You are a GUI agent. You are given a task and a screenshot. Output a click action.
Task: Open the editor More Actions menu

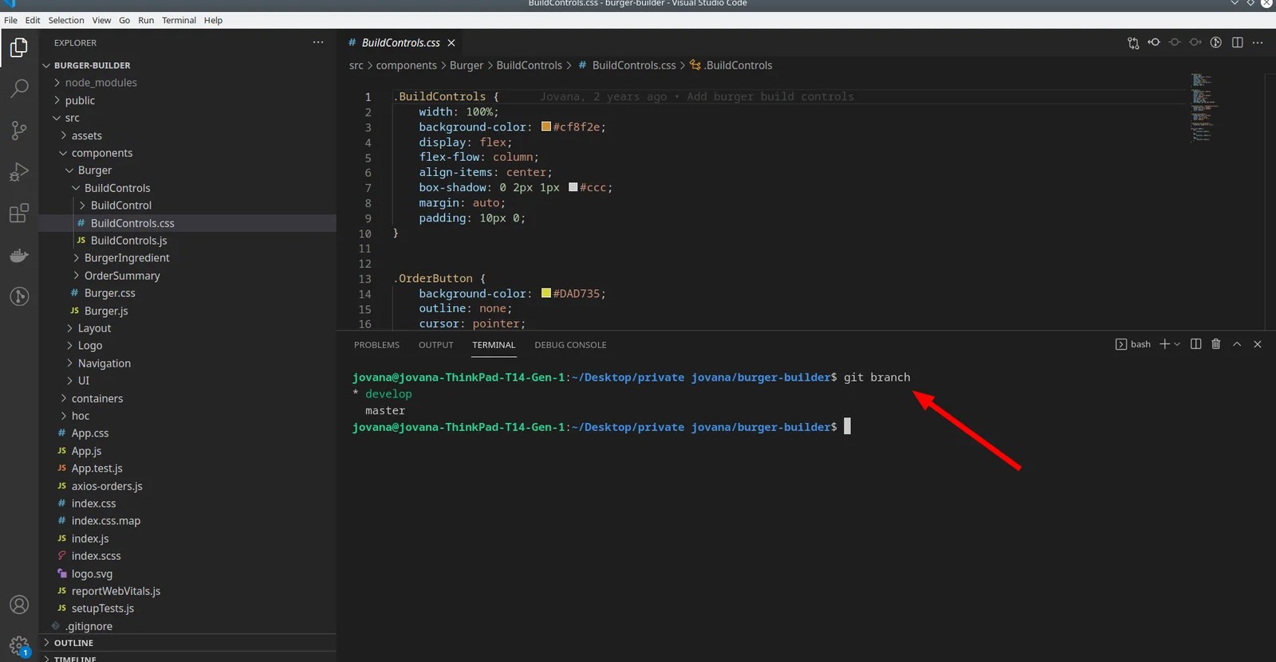tap(1258, 43)
